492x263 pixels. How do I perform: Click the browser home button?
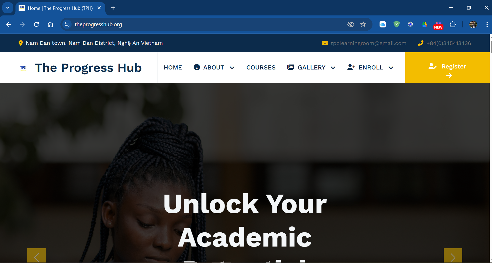point(50,24)
